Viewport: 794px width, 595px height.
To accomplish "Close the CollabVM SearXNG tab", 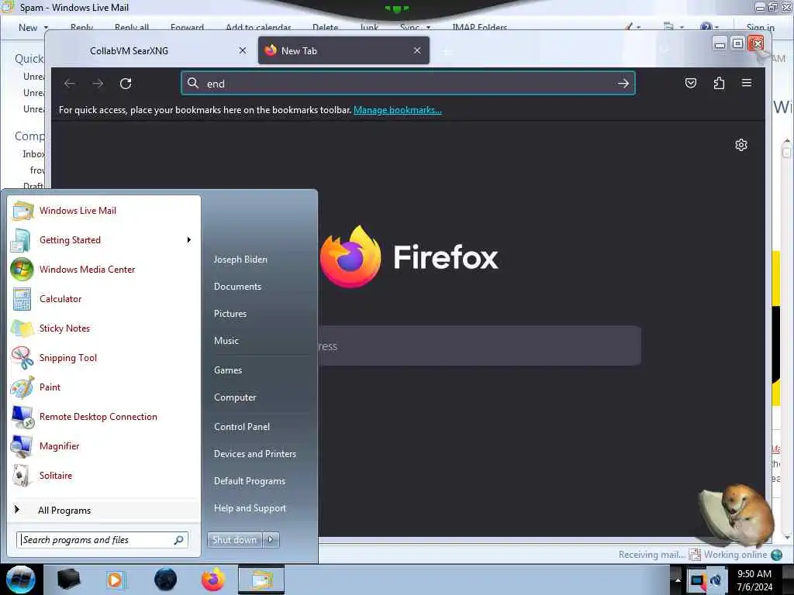I will click(x=243, y=50).
